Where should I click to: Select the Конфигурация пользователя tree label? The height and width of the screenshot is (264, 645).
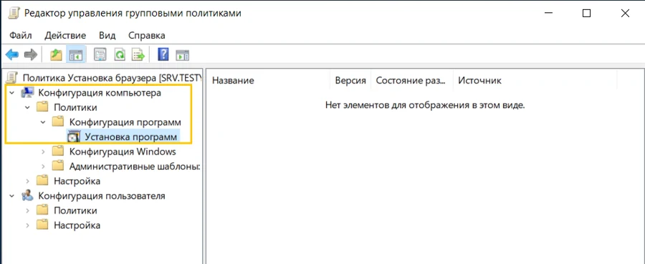102,196
